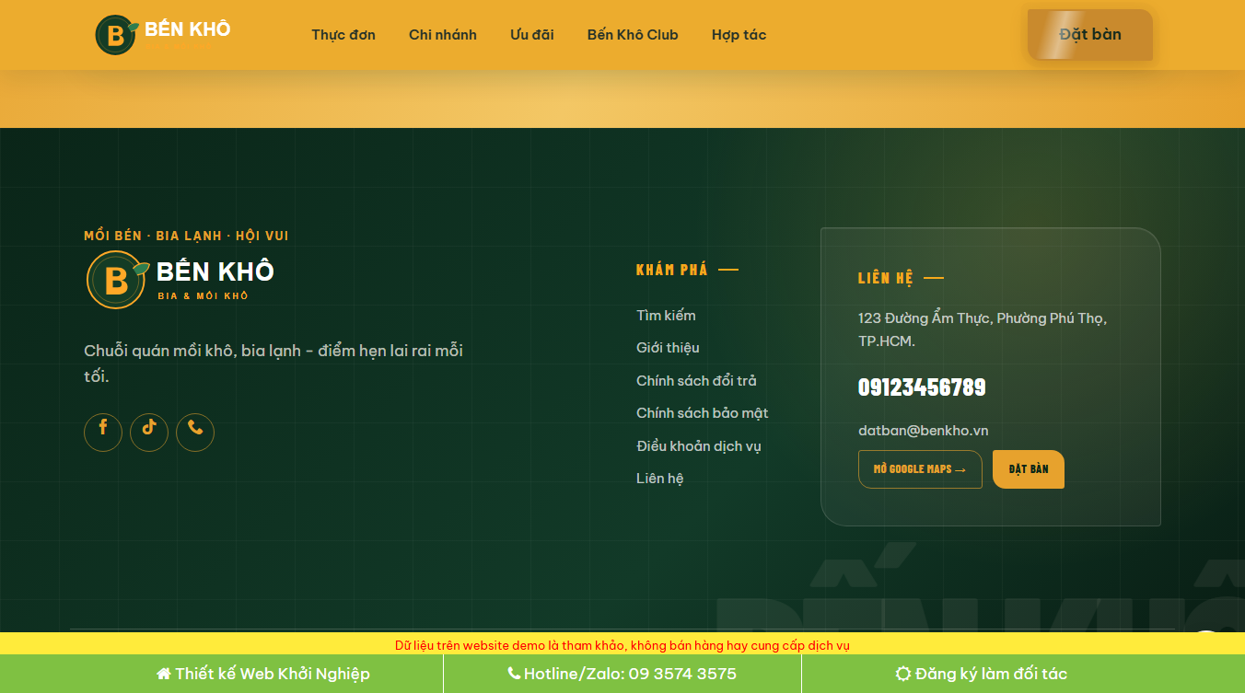
Task: Click the LIÊN HỆ card heading
Action: [x=886, y=278]
